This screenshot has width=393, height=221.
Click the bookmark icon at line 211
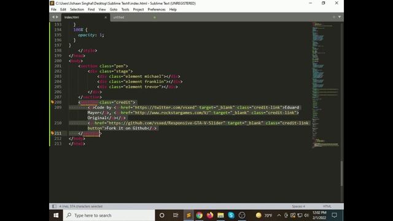click(x=52, y=133)
